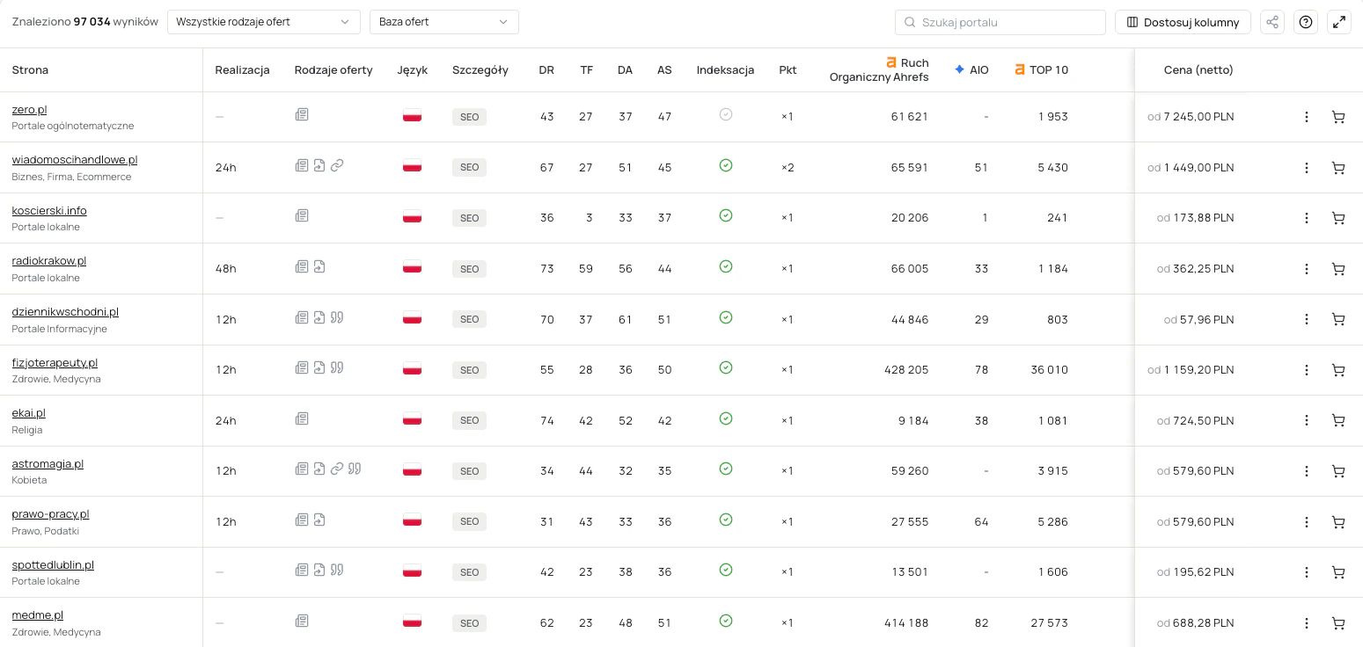The image size is (1363, 647).
Task: Click the price 'od 7 245,00 PLN'
Action: (1191, 117)
